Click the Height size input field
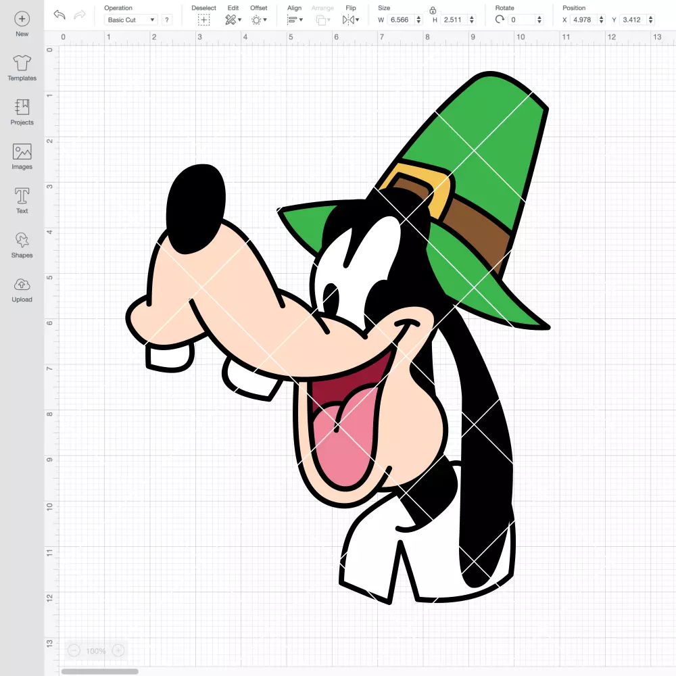676x676 pixels. pos(454,20)
